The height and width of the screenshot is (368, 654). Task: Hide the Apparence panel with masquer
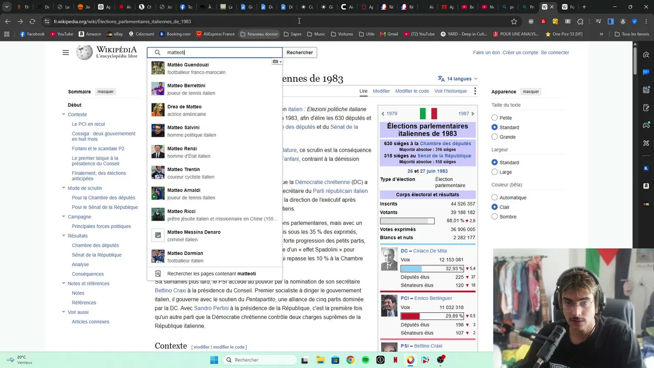point(531,91)
